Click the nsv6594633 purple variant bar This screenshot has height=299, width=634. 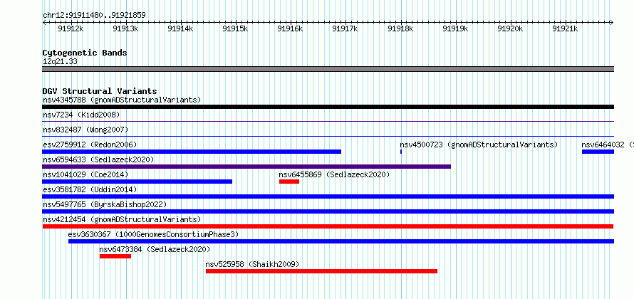coord(246,167)
